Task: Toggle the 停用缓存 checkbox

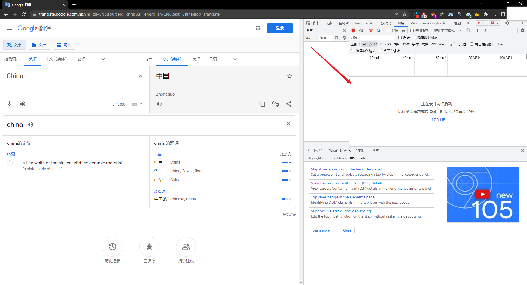Action: pos(412,30)
